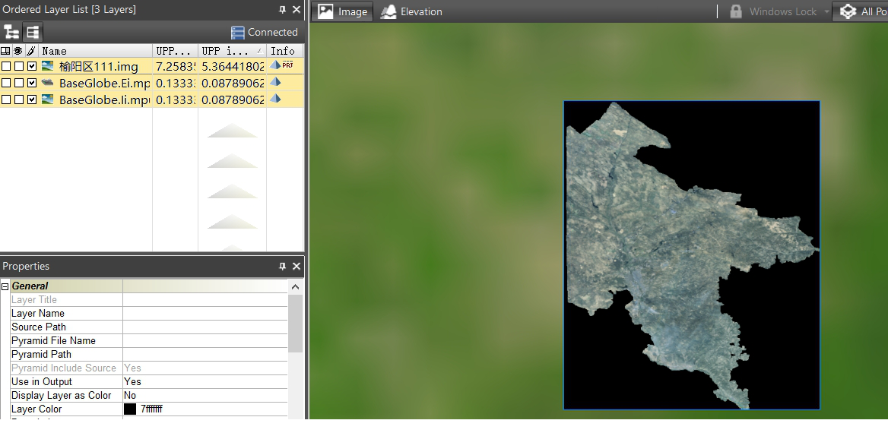This screenshot has width=888, height=436.
Task: Toggle the checked box for BaseGlobe.Ei layer
Action: (x=31, y=84)
